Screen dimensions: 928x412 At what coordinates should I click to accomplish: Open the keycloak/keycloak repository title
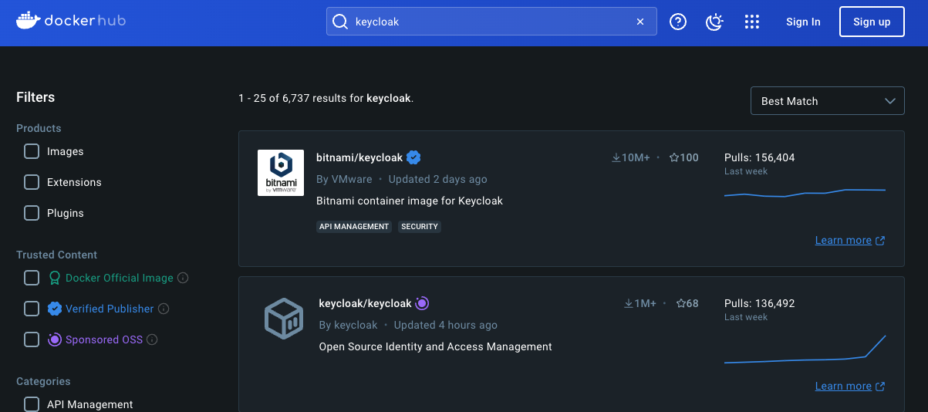tap(365, 303)
